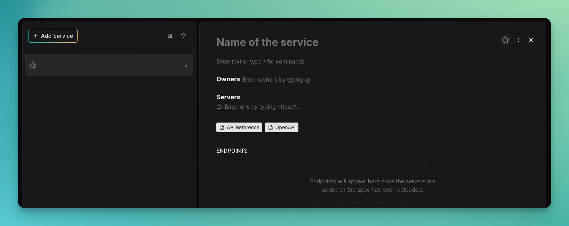The height and width of the screenshot is (226, 569).
Task: Click the Owners label
Action: point(228,79)
